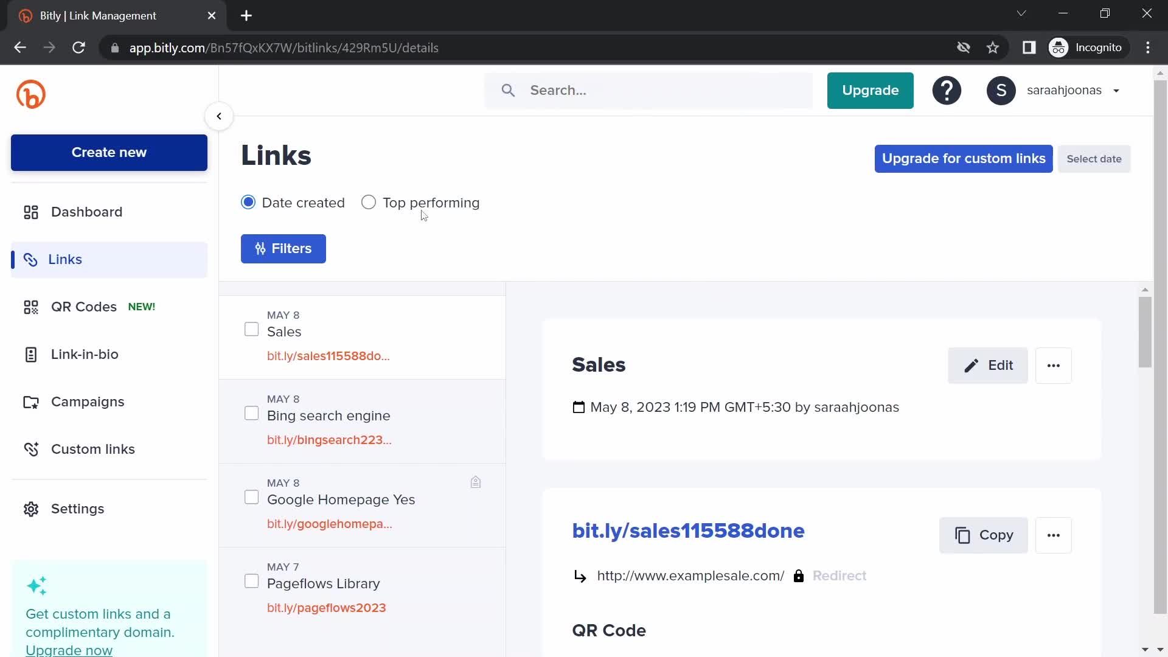Image resolution: width=1168 pixels, height=657 pixels.
Task: Navigate to QR Codes section
Action: pyautogui.click(x=83, y=307)
